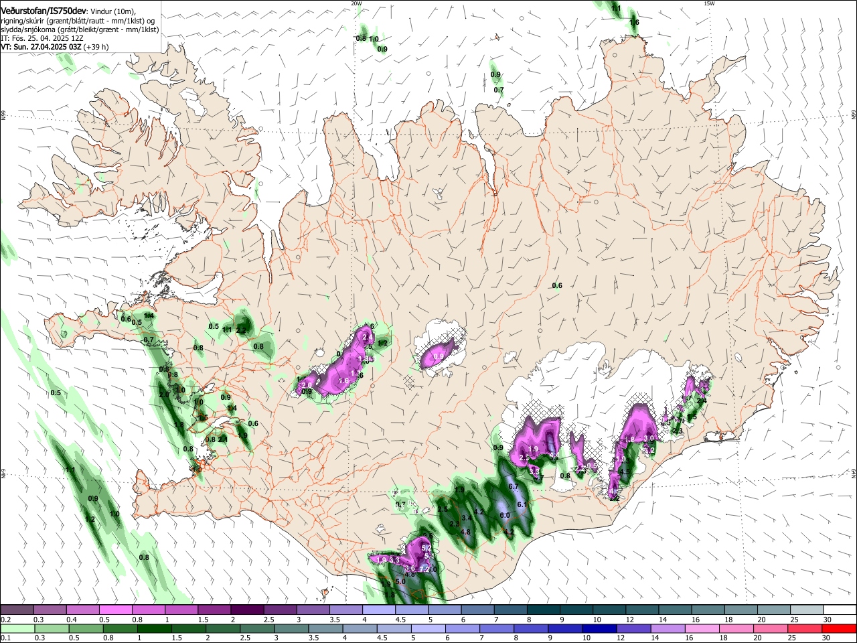857x643 pixels.
Task: Pick the darkest purple 2 swatch in upper legend
Action: coord(246,610)
